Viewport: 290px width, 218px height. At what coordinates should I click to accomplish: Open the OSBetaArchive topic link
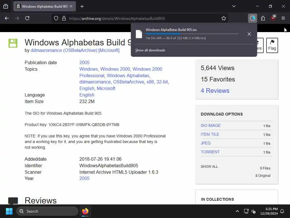[x=129, y=82]
